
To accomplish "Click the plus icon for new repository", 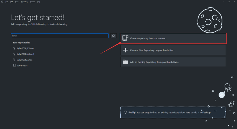I will point(125,50).
